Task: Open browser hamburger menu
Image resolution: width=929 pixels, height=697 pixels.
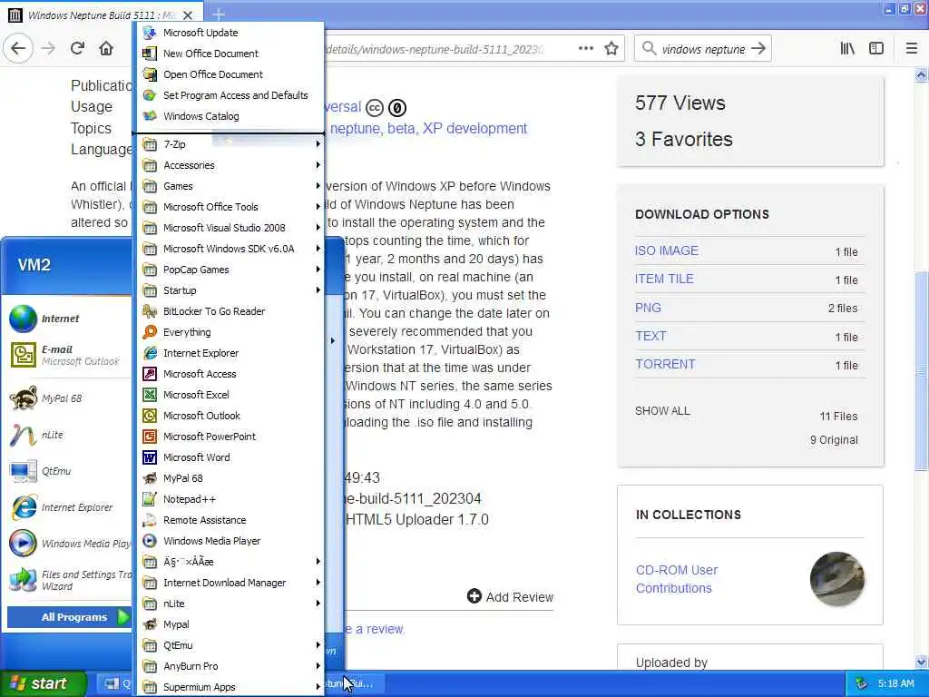Action: pos(911,49)
